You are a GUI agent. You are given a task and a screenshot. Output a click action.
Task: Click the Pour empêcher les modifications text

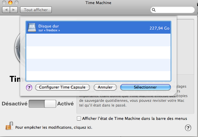click(53, 128)
